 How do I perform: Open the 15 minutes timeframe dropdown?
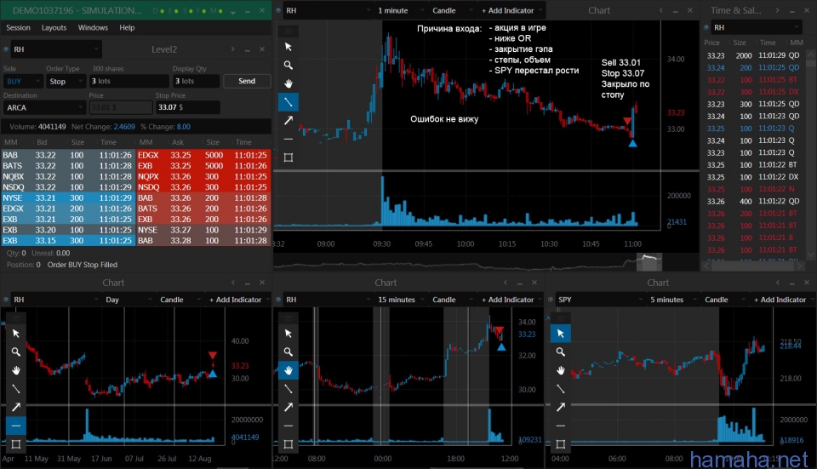click(401, 300)
